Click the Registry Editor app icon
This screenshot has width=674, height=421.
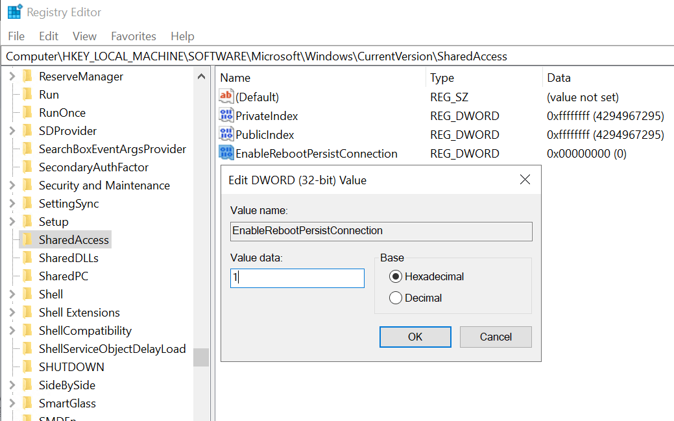[15, 12]
